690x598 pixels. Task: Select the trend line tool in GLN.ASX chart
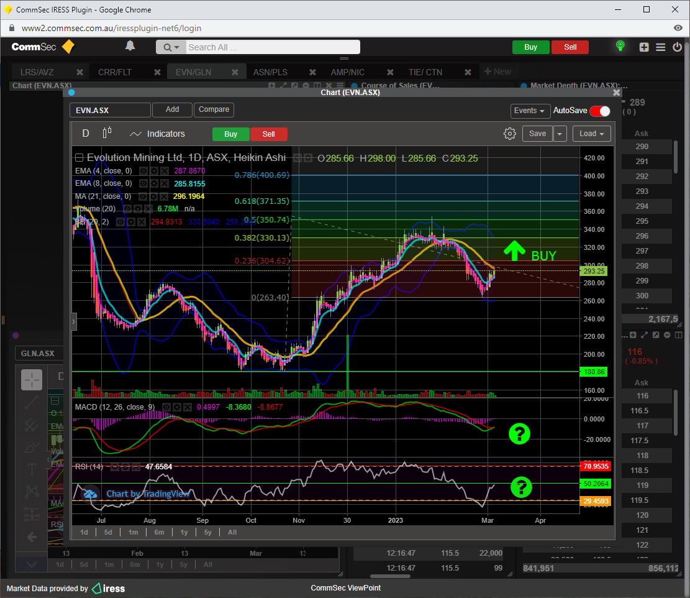point(32,402)
